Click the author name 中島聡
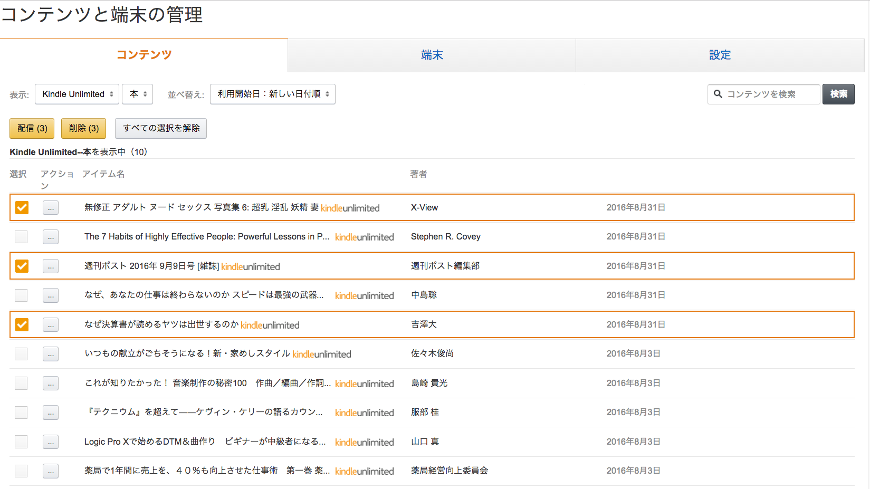Viewport: 870px width, 489px height. (x=424, y=295)
